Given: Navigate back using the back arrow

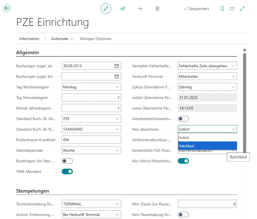Looking at the screenshot, I should coord(6,8).
